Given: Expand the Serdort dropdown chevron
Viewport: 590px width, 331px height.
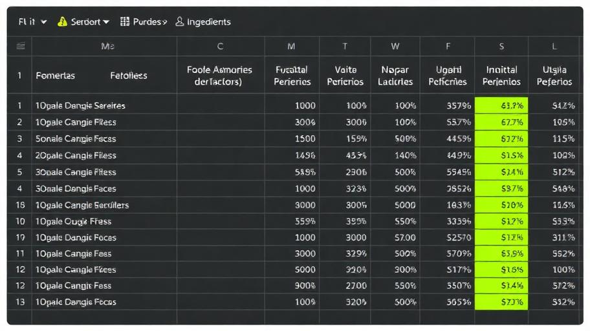Looking at the screenshot, I should point(106,22).
